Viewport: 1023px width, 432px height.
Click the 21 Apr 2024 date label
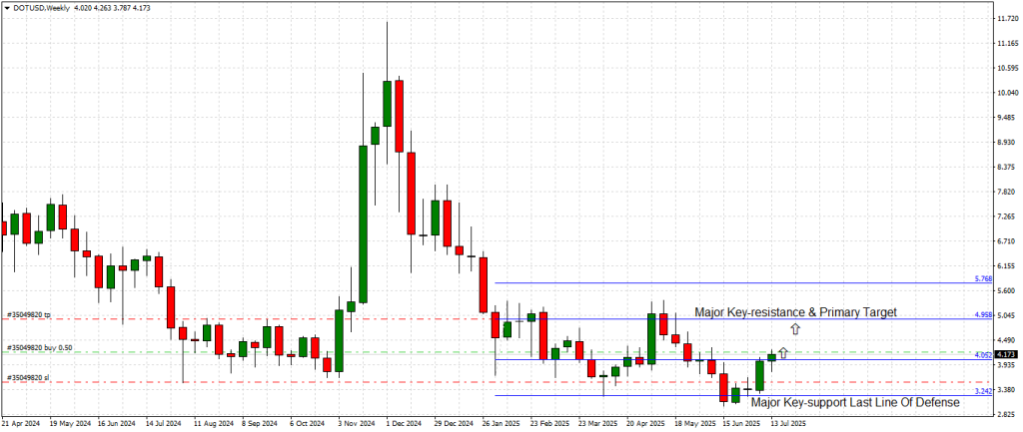(20, 423)
